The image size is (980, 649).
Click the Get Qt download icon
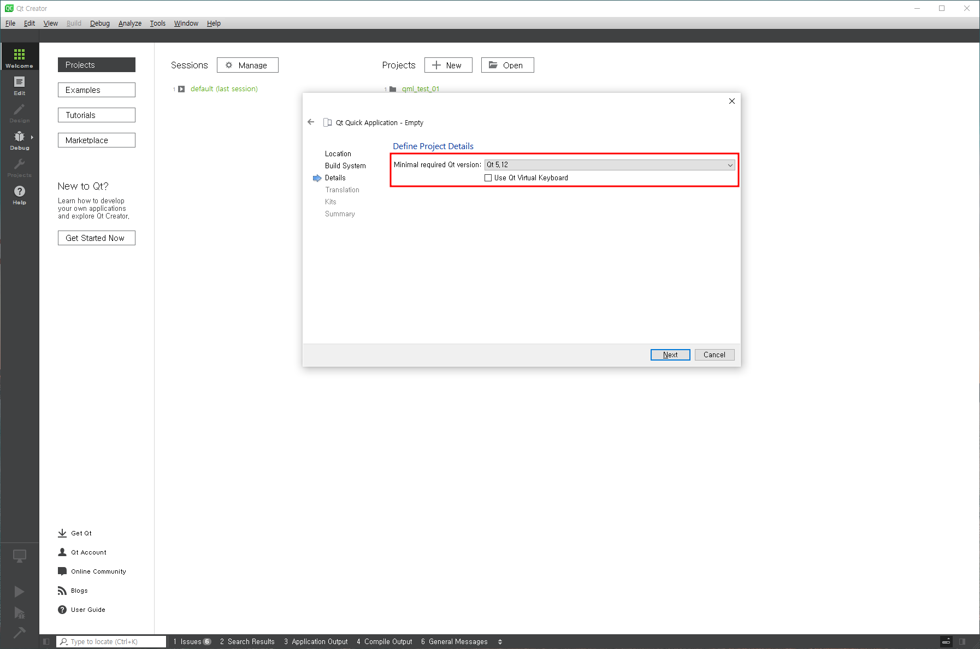click(x=62, y=533)
